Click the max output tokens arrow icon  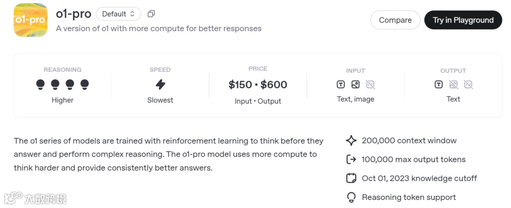[x=351, y=159]
